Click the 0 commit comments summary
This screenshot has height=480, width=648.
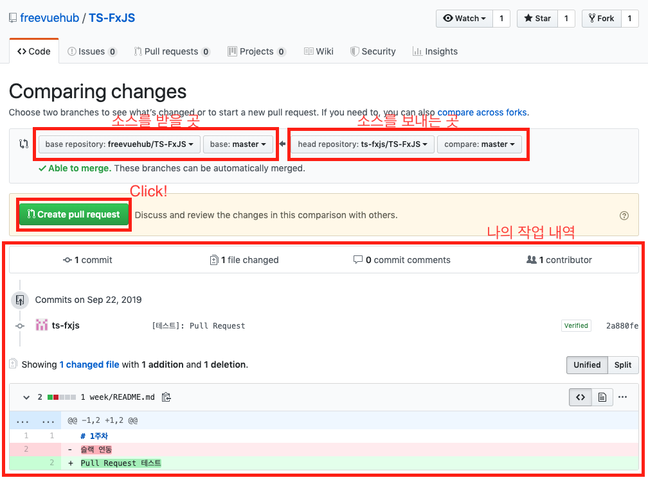pos(402,260)
